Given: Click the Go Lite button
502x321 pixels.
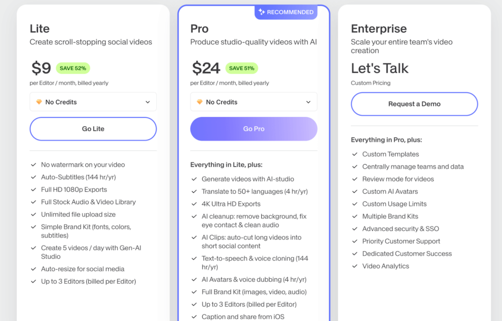Looking at the screenshot, I should coord(93,129).
